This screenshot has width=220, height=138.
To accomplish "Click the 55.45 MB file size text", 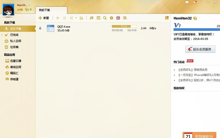I will tap(64, 30).
